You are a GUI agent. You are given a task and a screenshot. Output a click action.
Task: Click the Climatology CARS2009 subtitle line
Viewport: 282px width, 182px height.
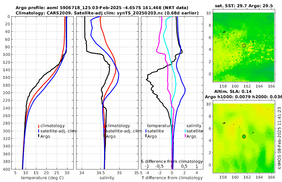point(107,13)
